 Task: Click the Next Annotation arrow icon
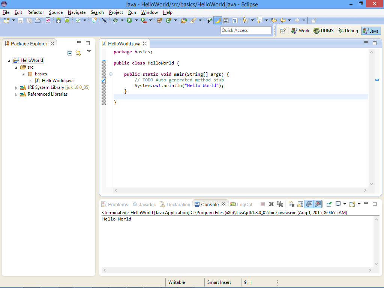[245, 21]
